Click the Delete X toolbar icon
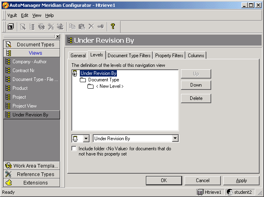The height and width of the screenshot is (197, 264). (x=91, y=27)
